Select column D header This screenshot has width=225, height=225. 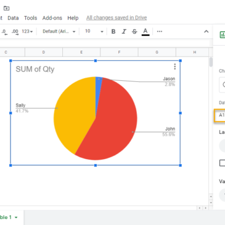[44, 52]
